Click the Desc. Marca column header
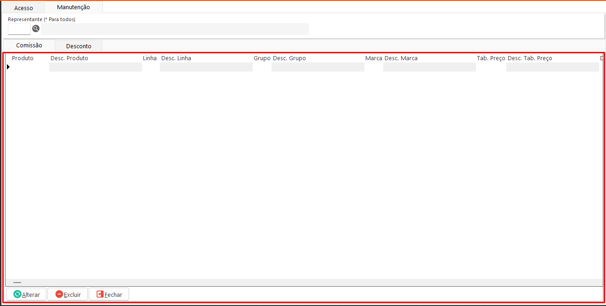Viewport: 606px width, 306px height. click(401, 58)
